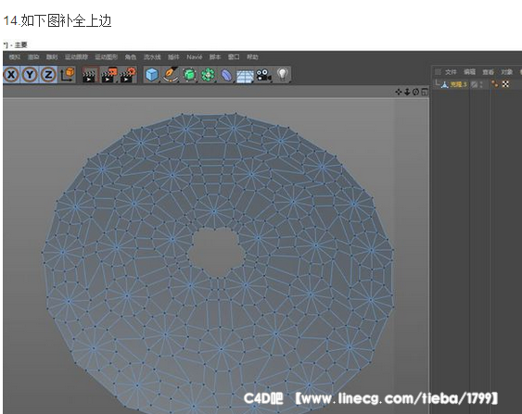The height and width of the screenshot is (414, 522).
Task: Add a floor environment object
Action: pos(245,76)
